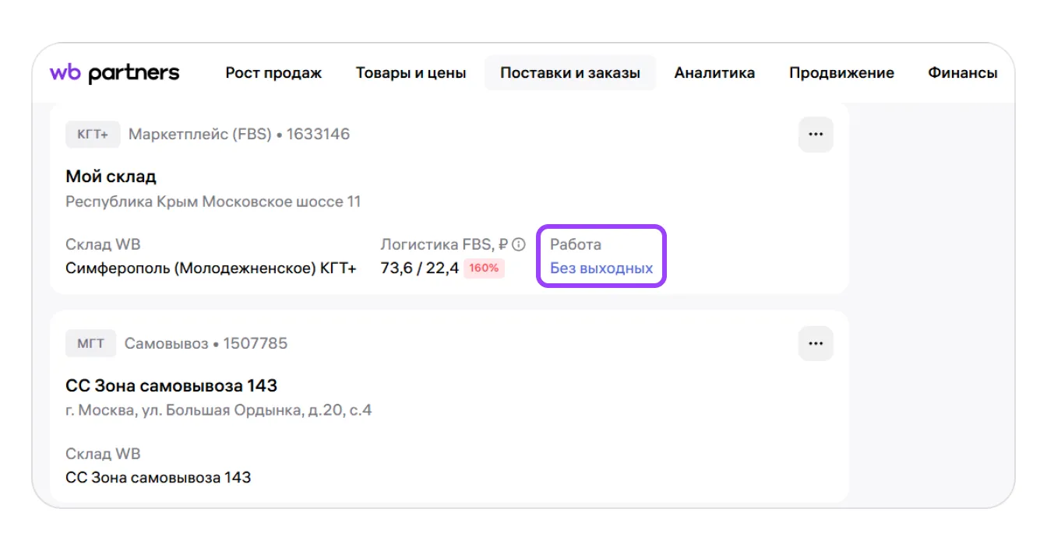Viewport: 1047px width, 551px height.
Task: Open the Продвижение menu item
Action: (841, 73)
